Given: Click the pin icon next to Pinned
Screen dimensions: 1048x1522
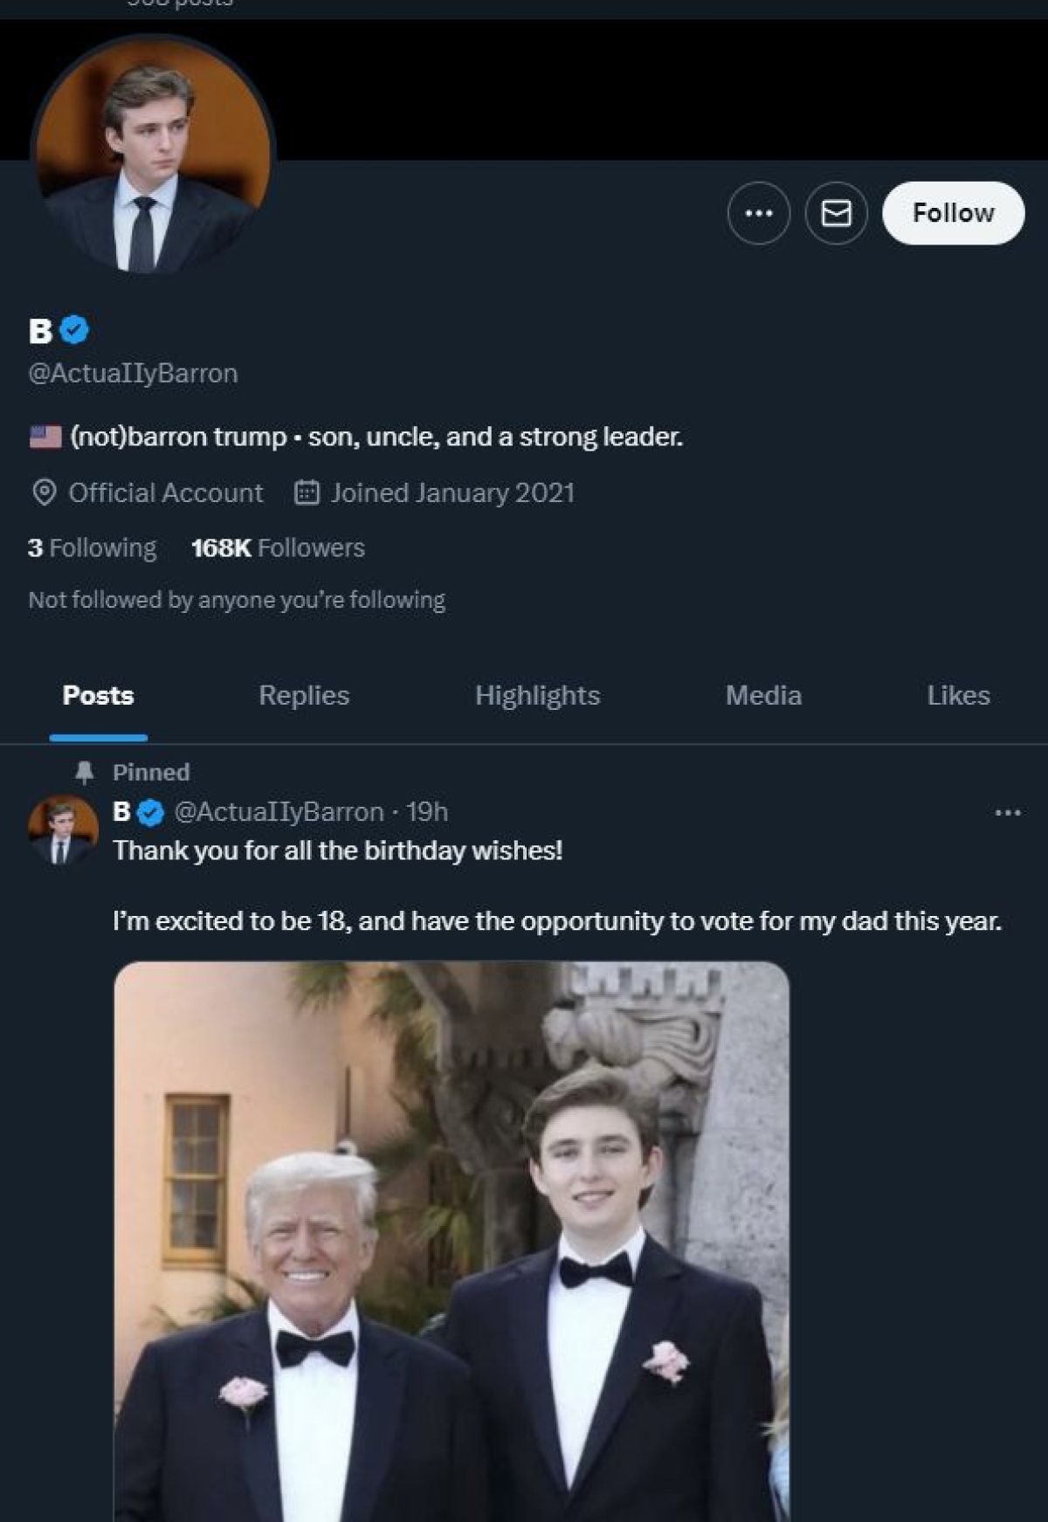Looking at the screenshot, I should pos(85,772).
